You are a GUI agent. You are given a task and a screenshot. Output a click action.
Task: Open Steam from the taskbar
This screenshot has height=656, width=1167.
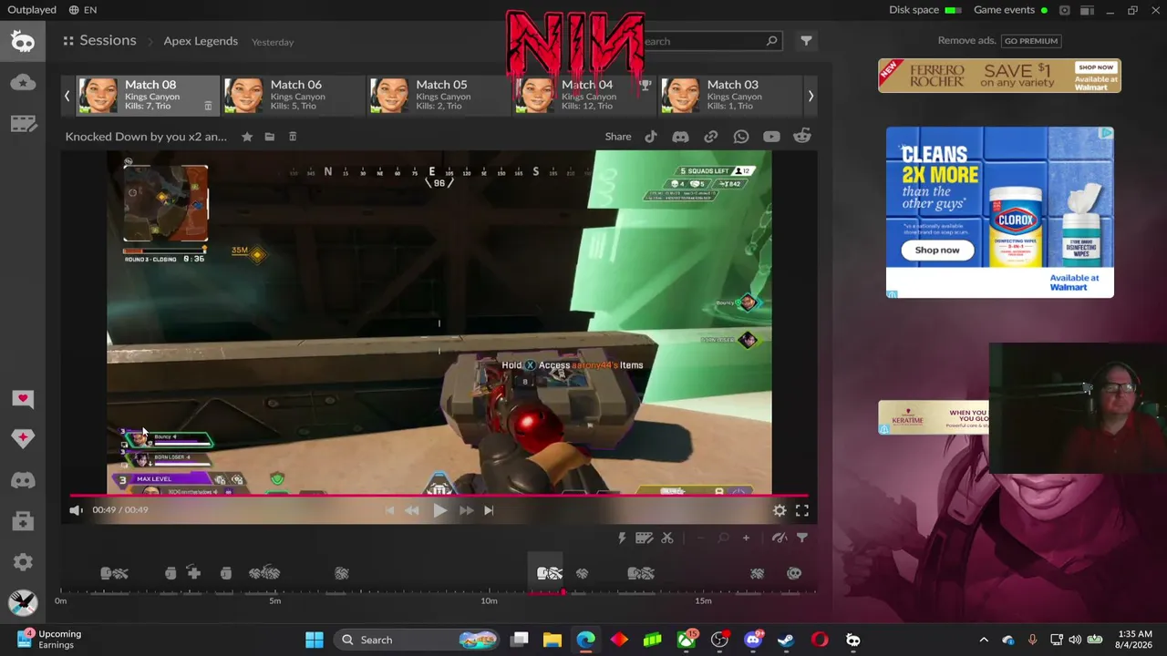(x=786, y=640)
